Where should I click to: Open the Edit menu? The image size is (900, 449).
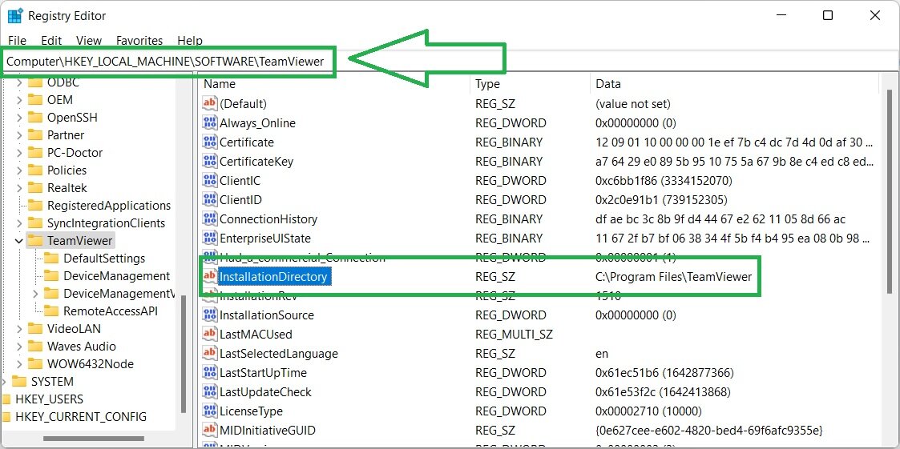pos(51,41)
